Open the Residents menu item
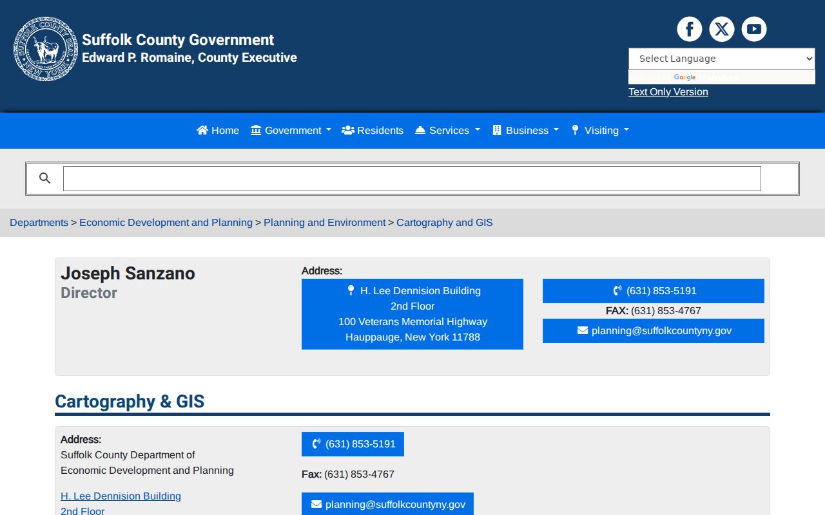 coord(373,130)
